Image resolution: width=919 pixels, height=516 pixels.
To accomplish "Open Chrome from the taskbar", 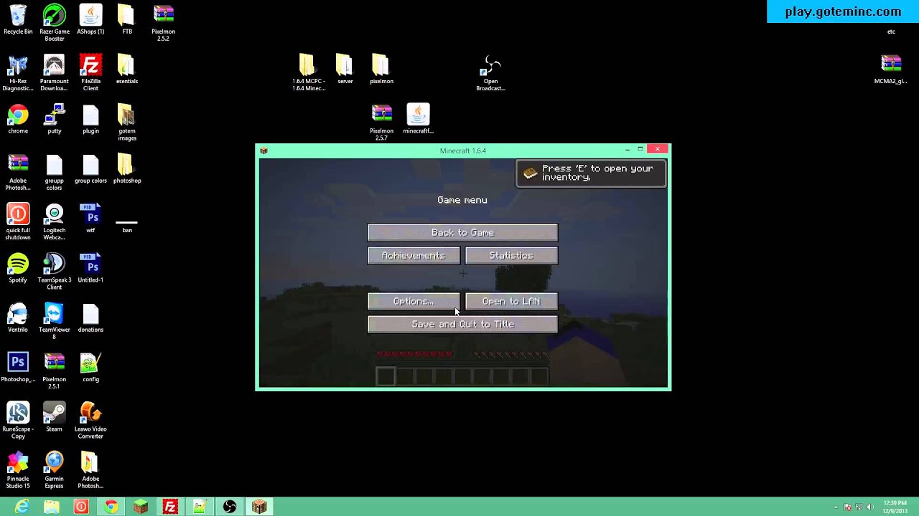I will tap(111, 507).
